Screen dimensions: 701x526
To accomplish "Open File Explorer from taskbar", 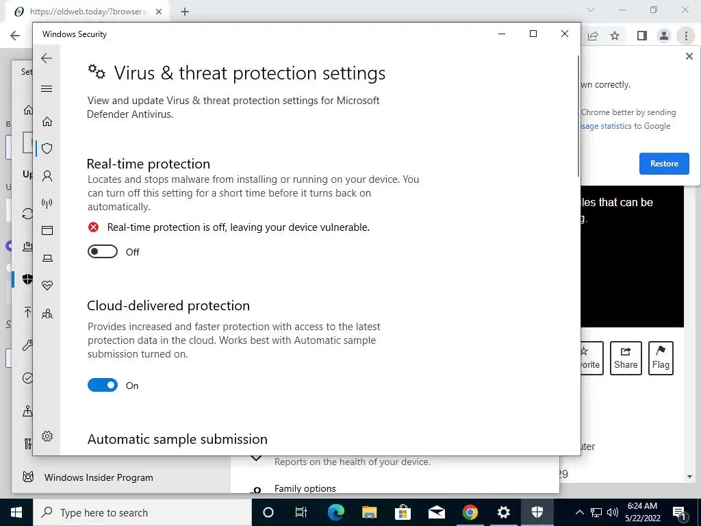I will pyautogui.click(x=369, y=512).
